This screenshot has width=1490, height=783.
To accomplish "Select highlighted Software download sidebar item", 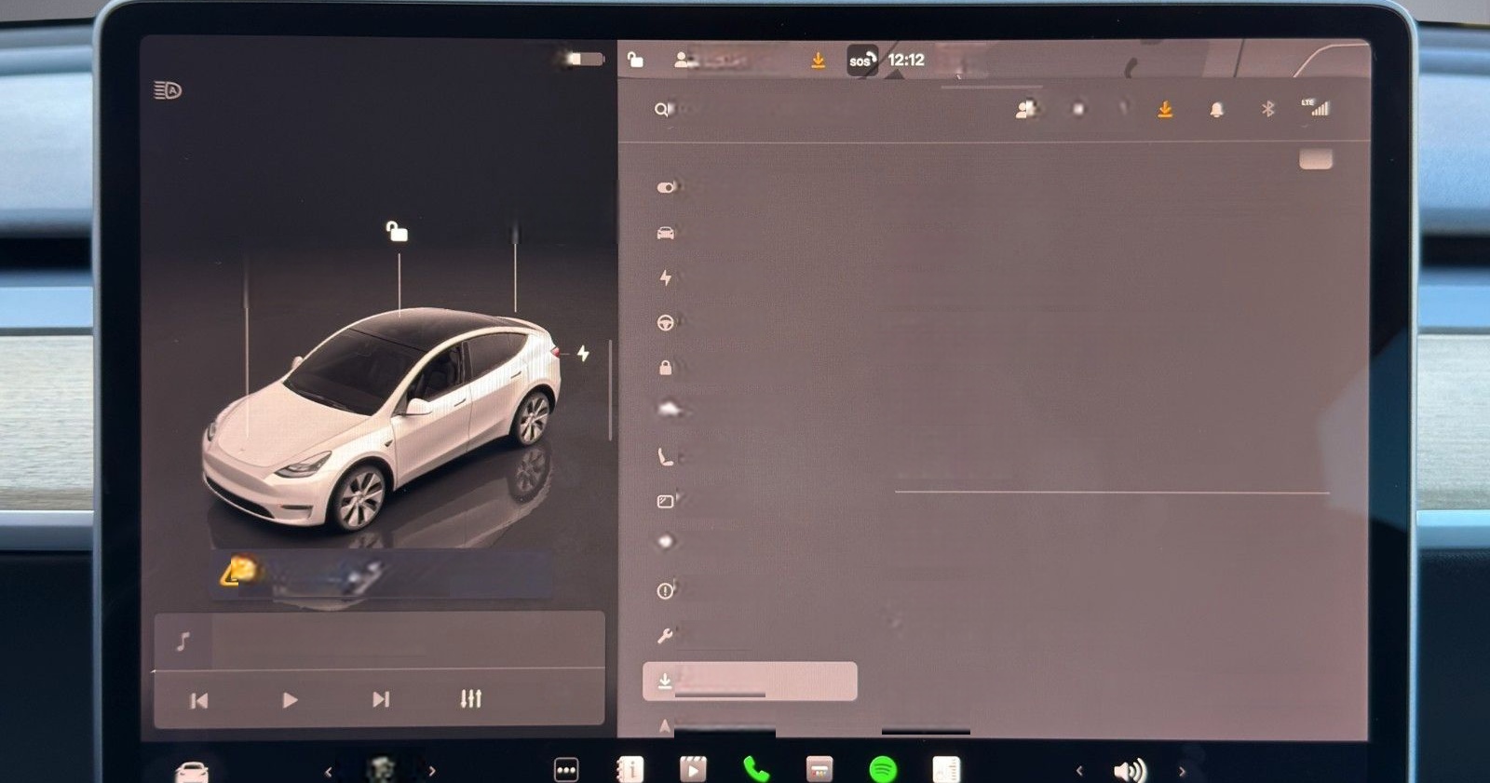I will point(750,682).
